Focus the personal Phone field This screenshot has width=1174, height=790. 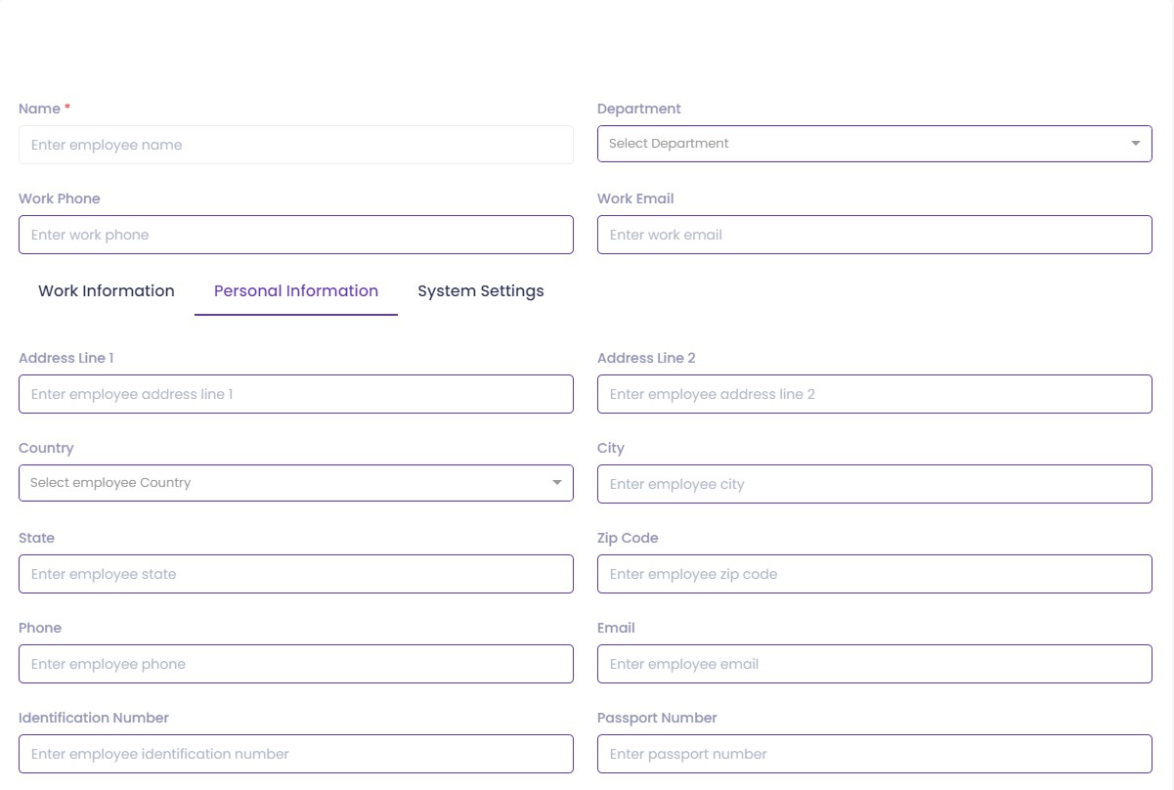295,664
